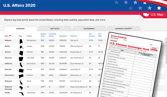Click the capital Dover
Image resolution: width=167 pixels, height=97 pixels.
(29, 81)
